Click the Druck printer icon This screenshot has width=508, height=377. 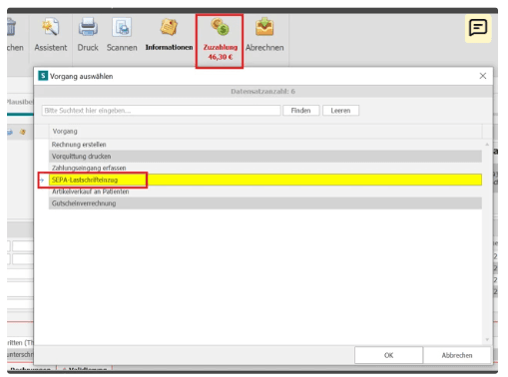(88, 27)
